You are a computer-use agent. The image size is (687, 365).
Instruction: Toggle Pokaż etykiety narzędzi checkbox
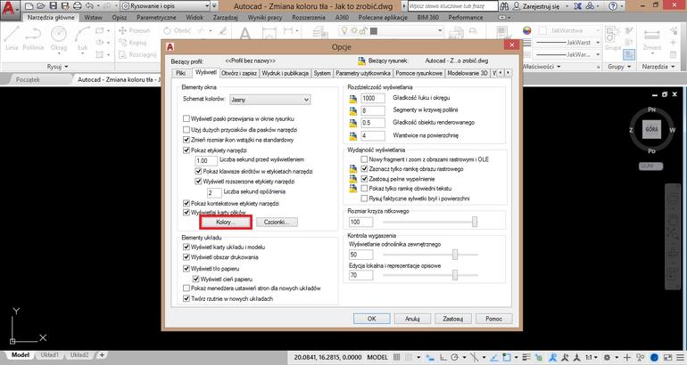click(186, 150)
